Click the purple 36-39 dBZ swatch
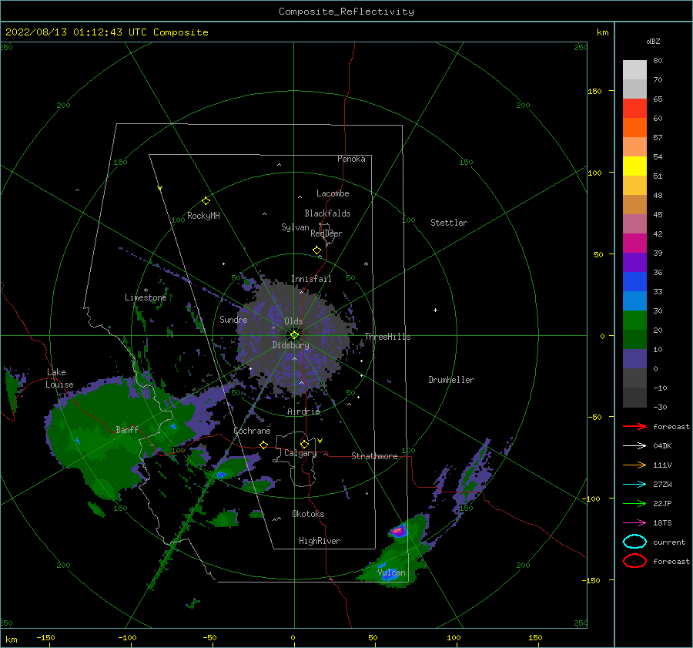 pos(634,262)
